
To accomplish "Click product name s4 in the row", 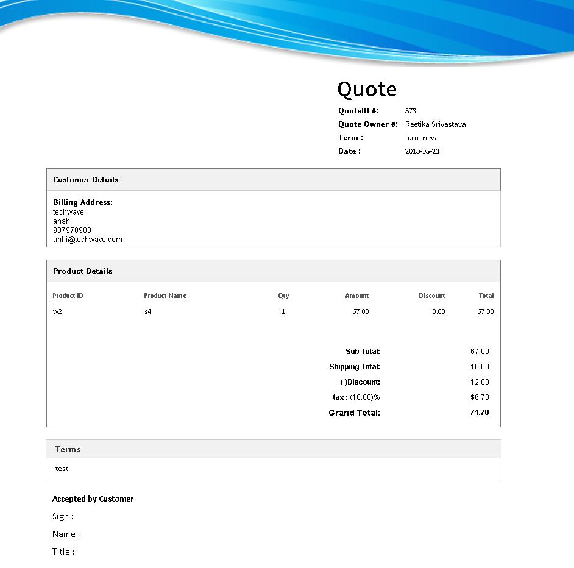I will tap(147, 311).
